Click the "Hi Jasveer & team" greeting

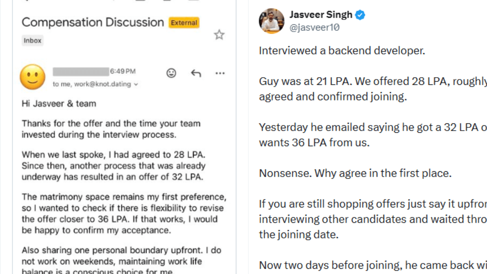pos(59,104)
